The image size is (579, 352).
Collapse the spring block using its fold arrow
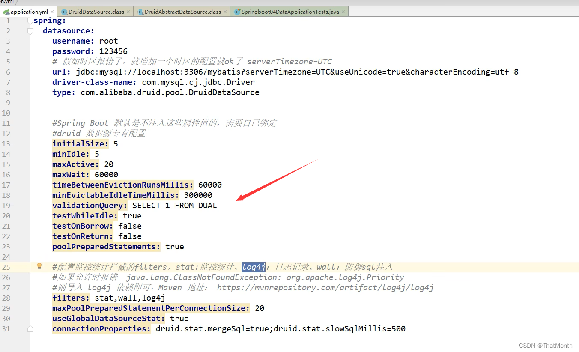(x=30, y=20)
